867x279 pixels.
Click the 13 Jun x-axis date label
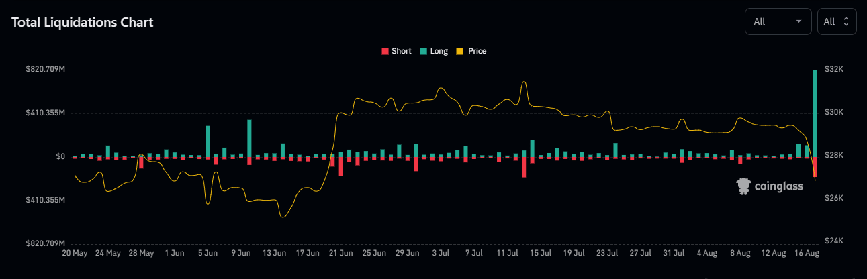275,254
